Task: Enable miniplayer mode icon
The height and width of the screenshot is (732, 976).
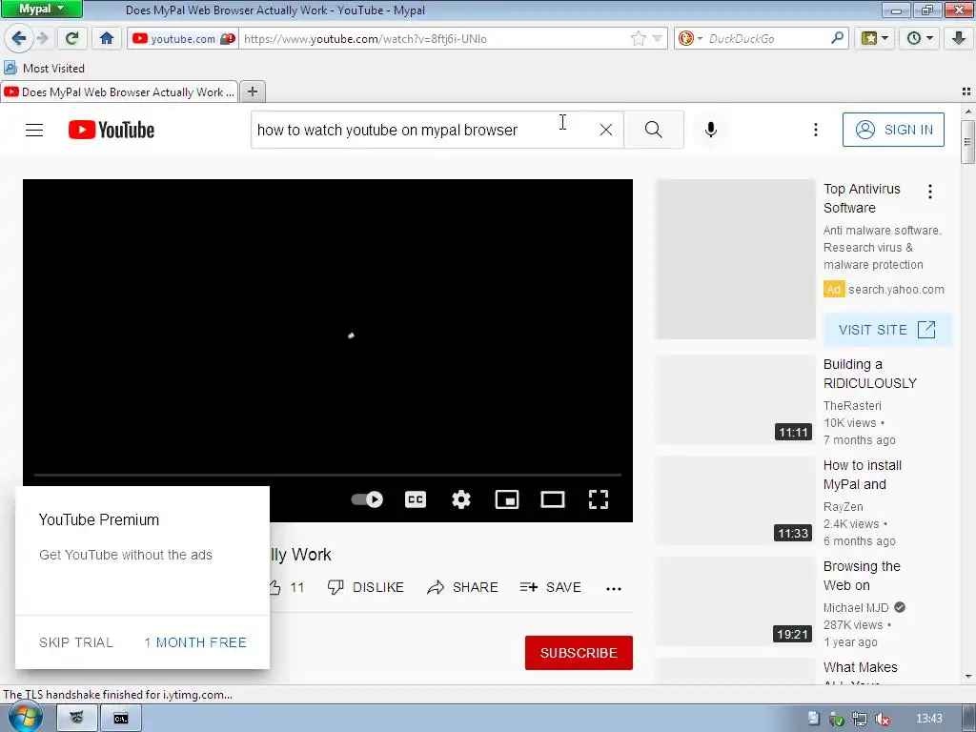Action: (x=507, y=499)
